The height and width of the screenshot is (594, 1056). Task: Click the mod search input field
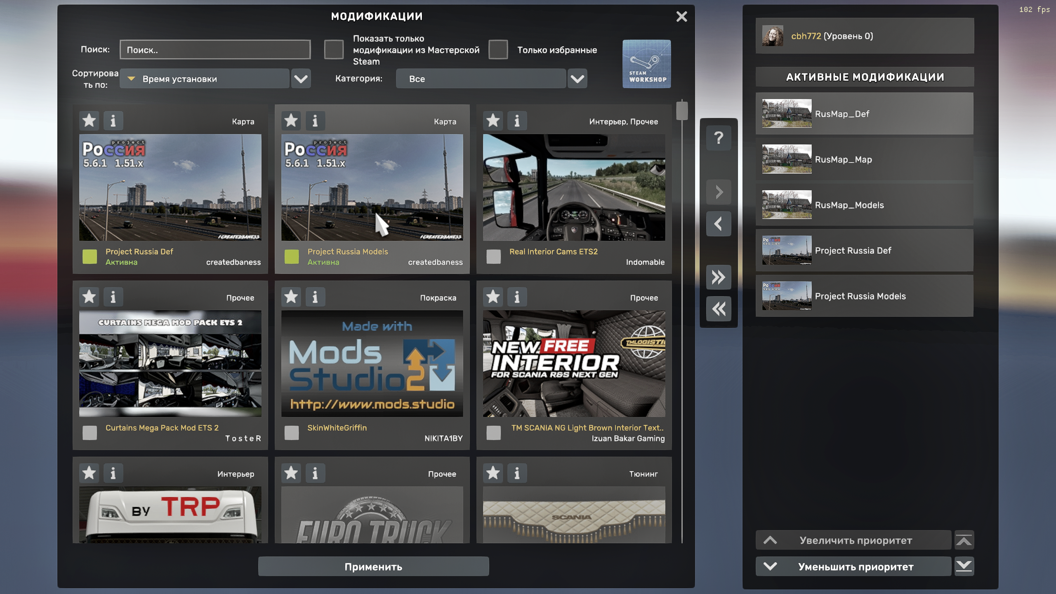pyautogui.click(x=215, y=50)
